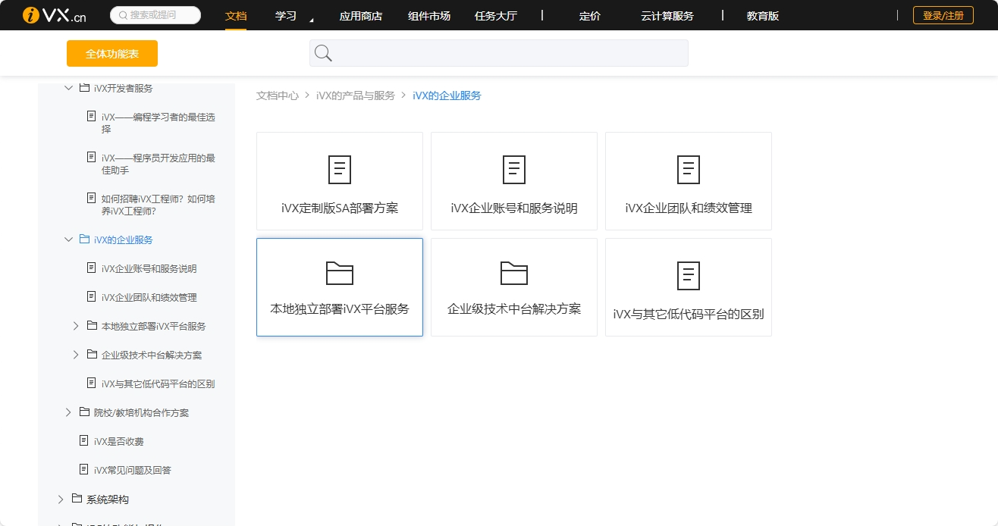Click document icon beside iVX——编程学习者的最佳选择
The height and width of the screenshot is (526, 998).
click(92, 117)
